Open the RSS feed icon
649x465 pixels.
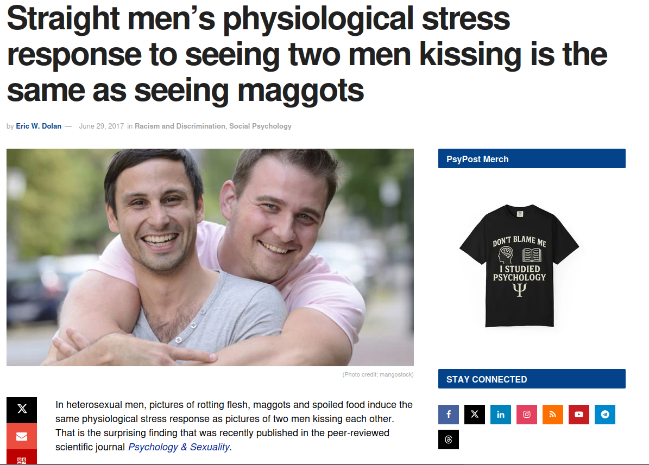click(x=552, y=414)
